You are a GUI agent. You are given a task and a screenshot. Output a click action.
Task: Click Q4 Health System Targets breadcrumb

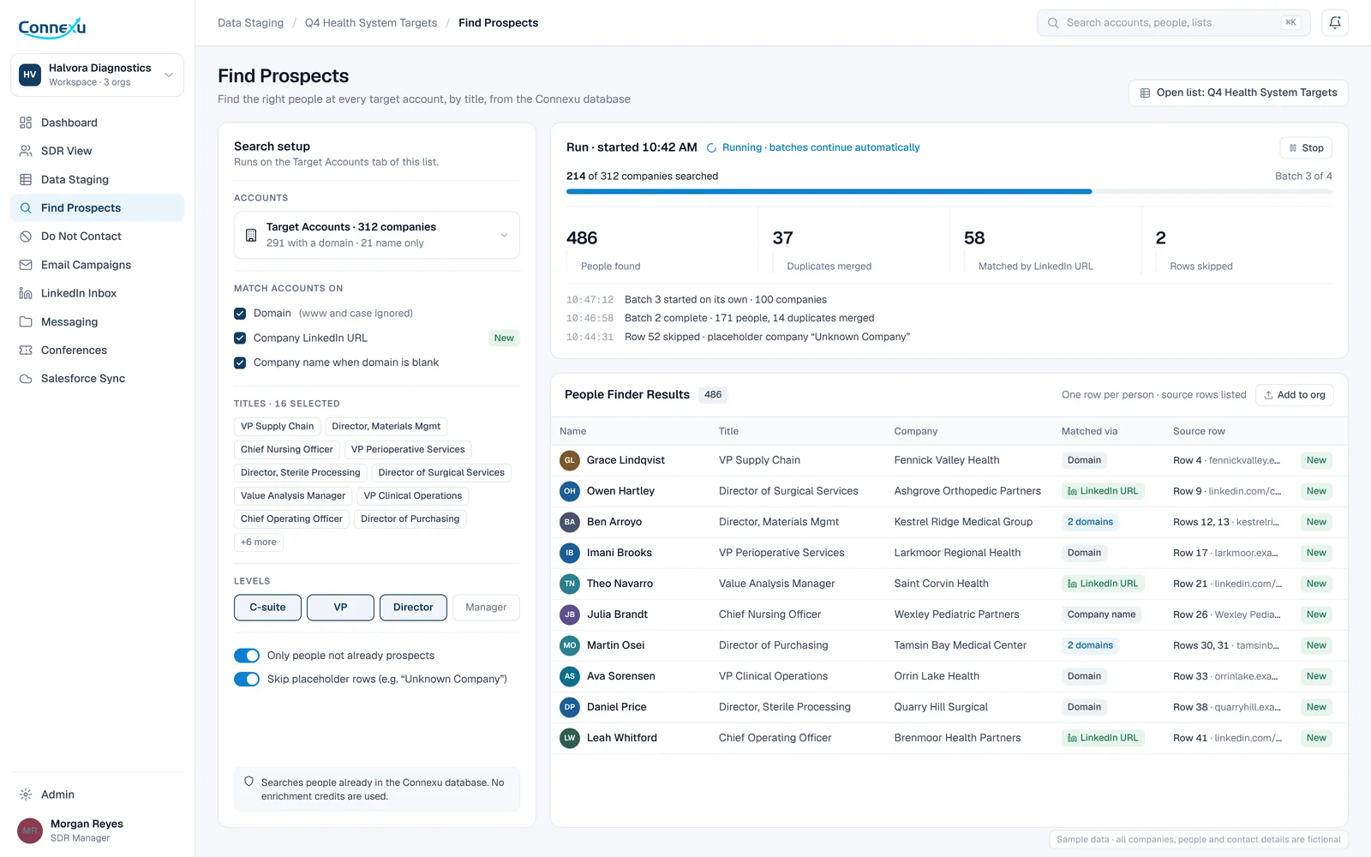pos(371,23)
